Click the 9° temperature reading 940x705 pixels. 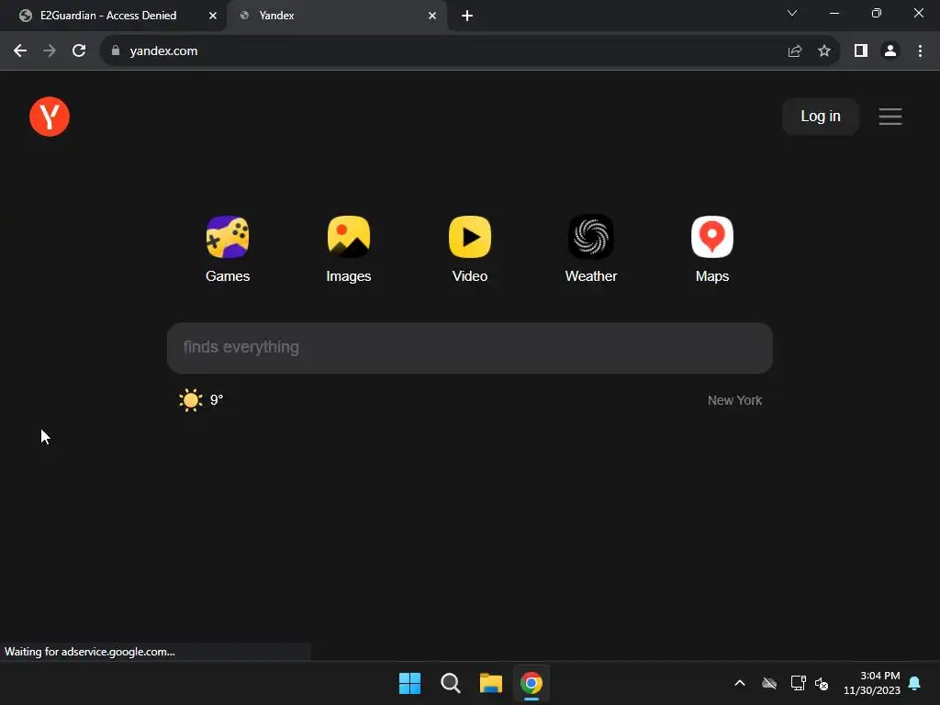[217, 400]
